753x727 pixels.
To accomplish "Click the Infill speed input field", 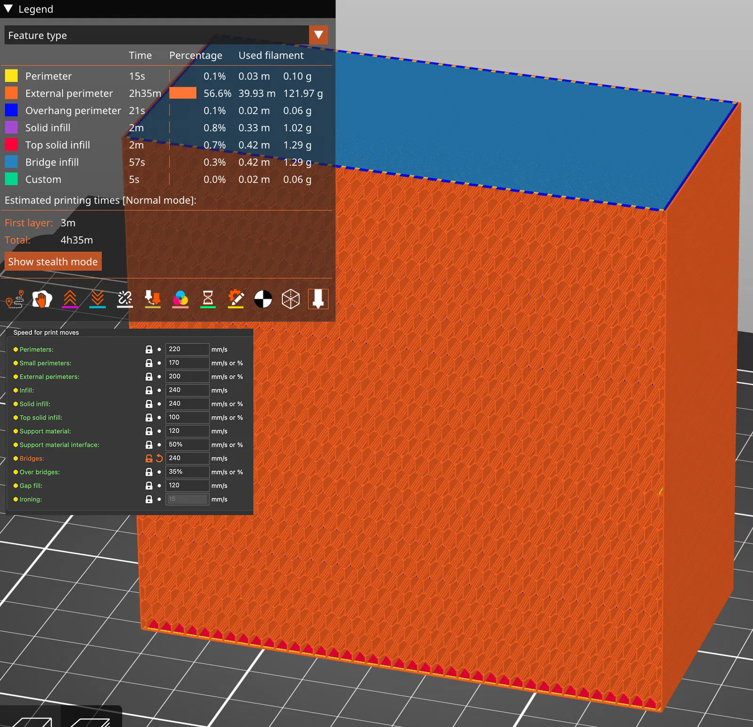I will click(x=187, y=390).
